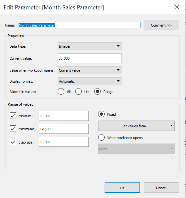Select the Fixed radio option

(x=101, y=114)
